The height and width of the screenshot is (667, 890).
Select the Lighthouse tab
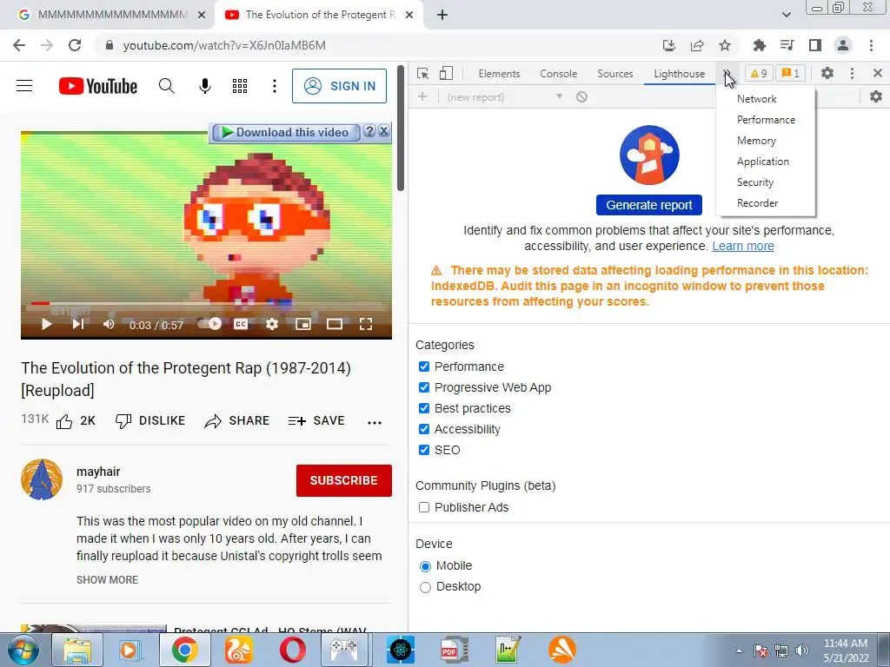(679, 74)
